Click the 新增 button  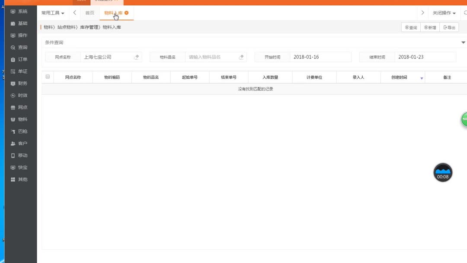[430, 27]
